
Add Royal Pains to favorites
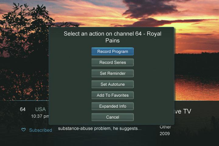tap(113, 95)
